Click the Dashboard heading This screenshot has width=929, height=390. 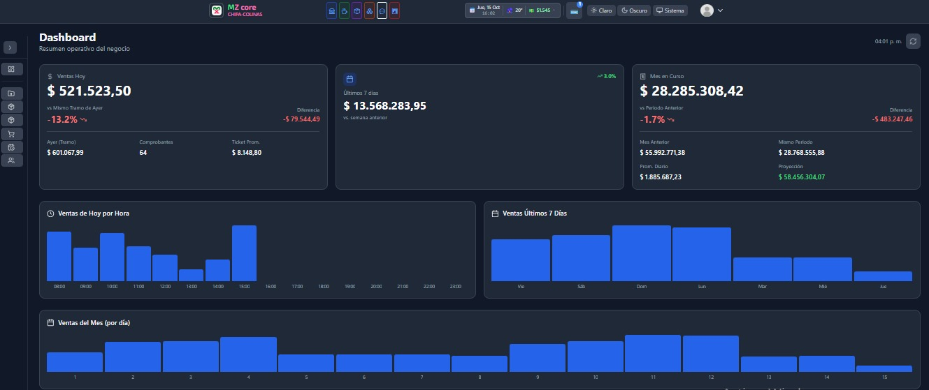[68, 37]
